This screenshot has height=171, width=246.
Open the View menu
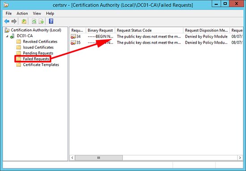pos(37,13)
